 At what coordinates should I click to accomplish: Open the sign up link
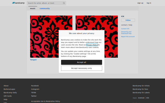pyautogui.click(x=140, y=3)
